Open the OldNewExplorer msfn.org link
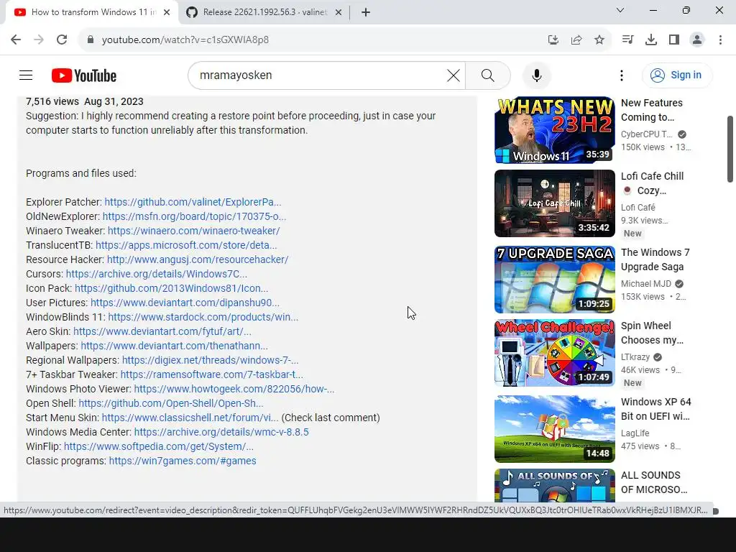Screen dimensions: 736x552 pyautogui.click(x=194, y=216)
